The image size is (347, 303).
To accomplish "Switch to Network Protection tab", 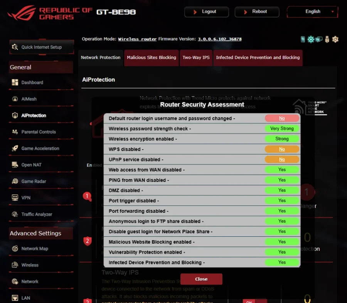I will point(101,57).
